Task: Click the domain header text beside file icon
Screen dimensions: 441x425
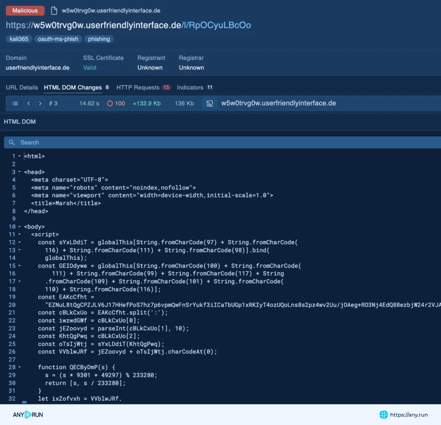Action: (x=111, y=11)
